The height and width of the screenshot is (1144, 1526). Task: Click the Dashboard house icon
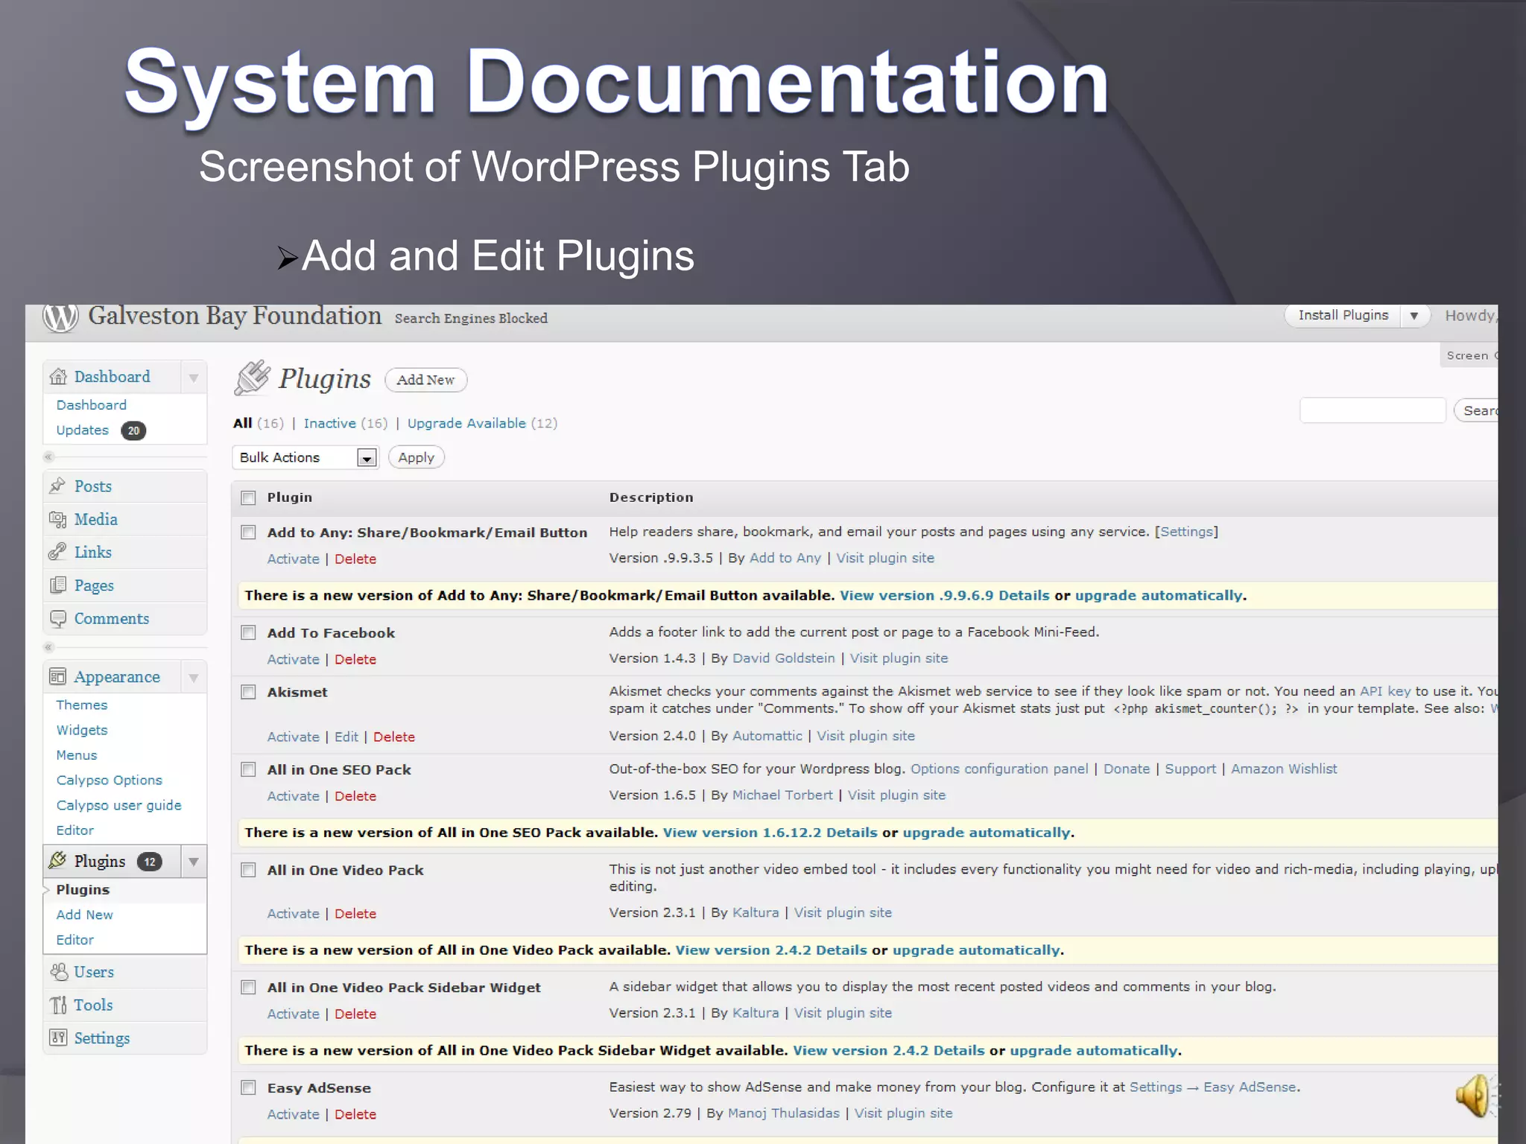[x=58, y=377]
